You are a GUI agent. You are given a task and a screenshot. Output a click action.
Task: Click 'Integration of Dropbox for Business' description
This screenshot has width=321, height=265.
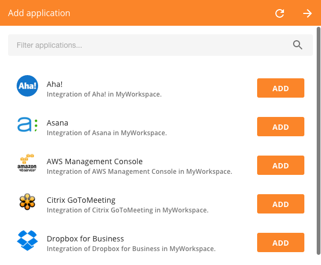pos(131,249)
